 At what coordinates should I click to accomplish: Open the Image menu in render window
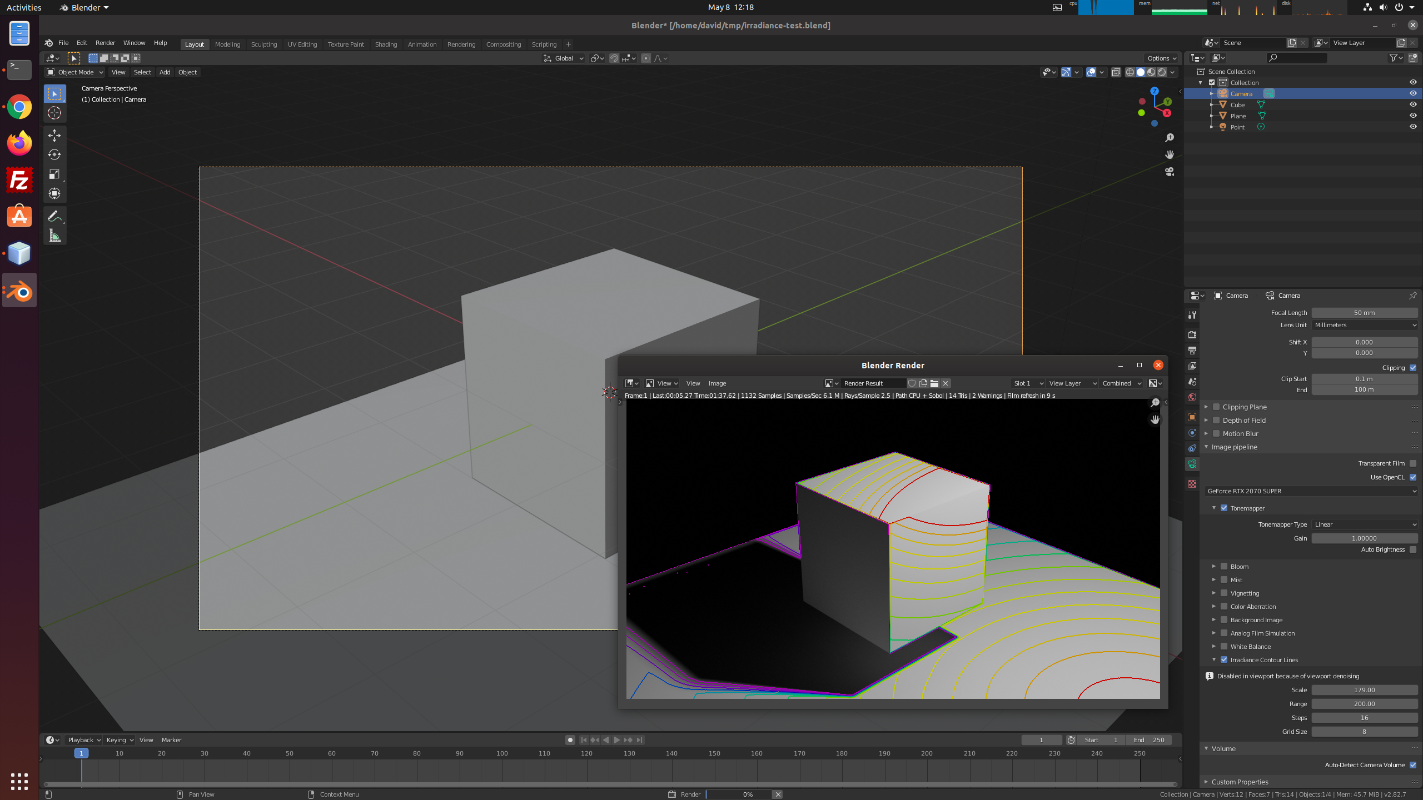tap(717, 383)
